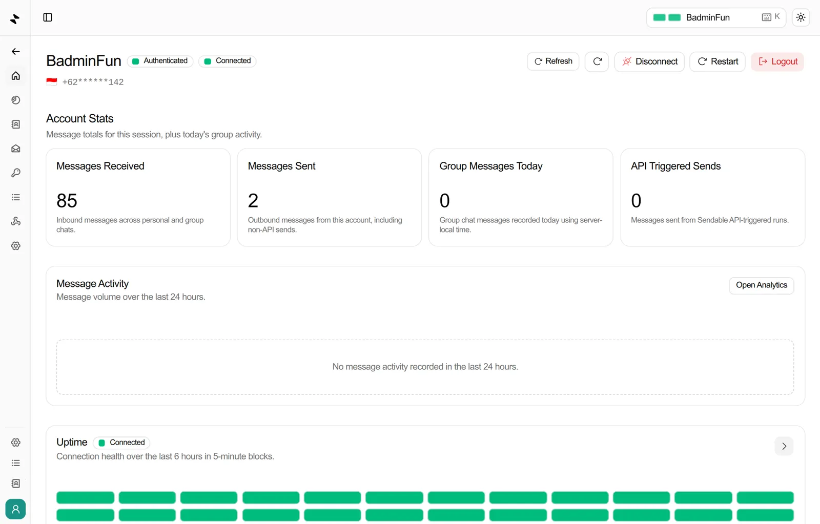Click 'Message volume over the last 24 hours' text

(x=131, y=297)
